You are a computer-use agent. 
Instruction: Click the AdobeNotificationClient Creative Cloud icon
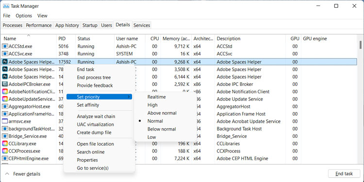[5, 92]
